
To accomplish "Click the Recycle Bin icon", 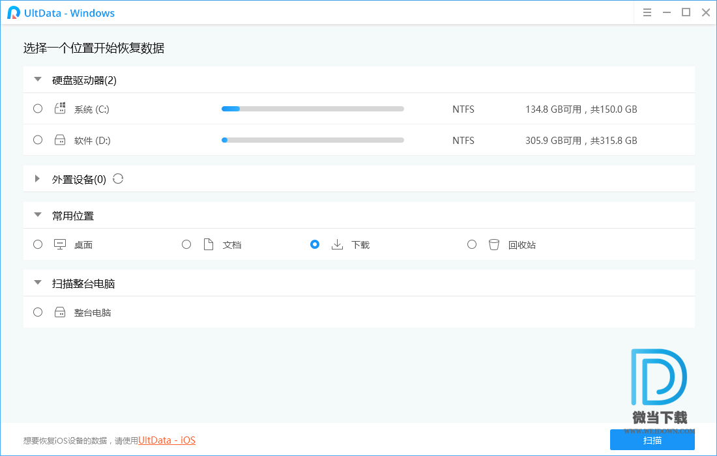I will [494, 244].
